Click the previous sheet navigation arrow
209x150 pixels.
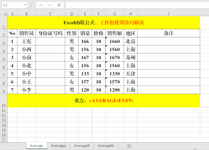coord(7,146)
